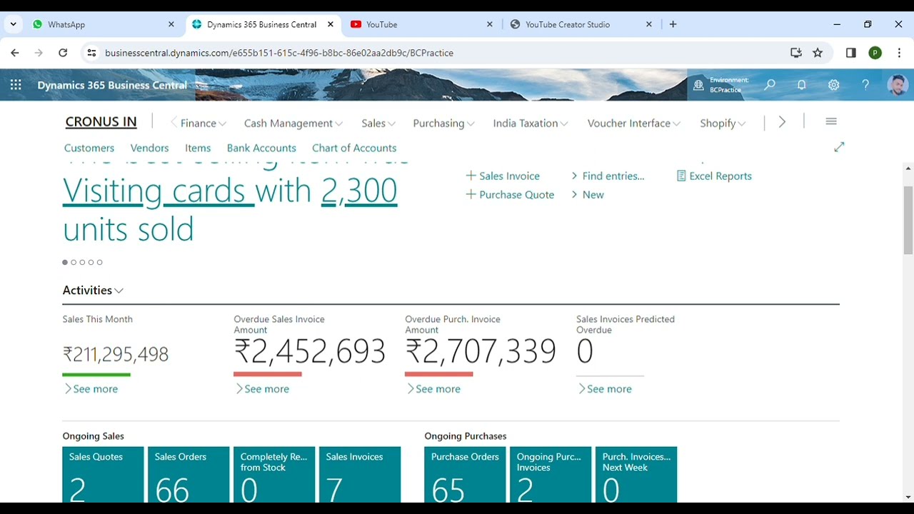Select the fourth headline carousel dot

pos(91,263)
